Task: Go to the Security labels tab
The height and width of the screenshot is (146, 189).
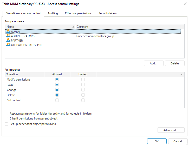Action: point(107,13)
